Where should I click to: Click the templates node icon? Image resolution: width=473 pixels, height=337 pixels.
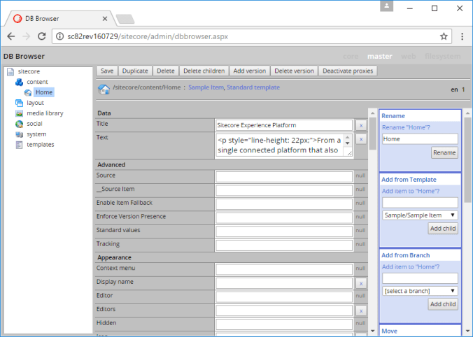click(x=20, y=145)
